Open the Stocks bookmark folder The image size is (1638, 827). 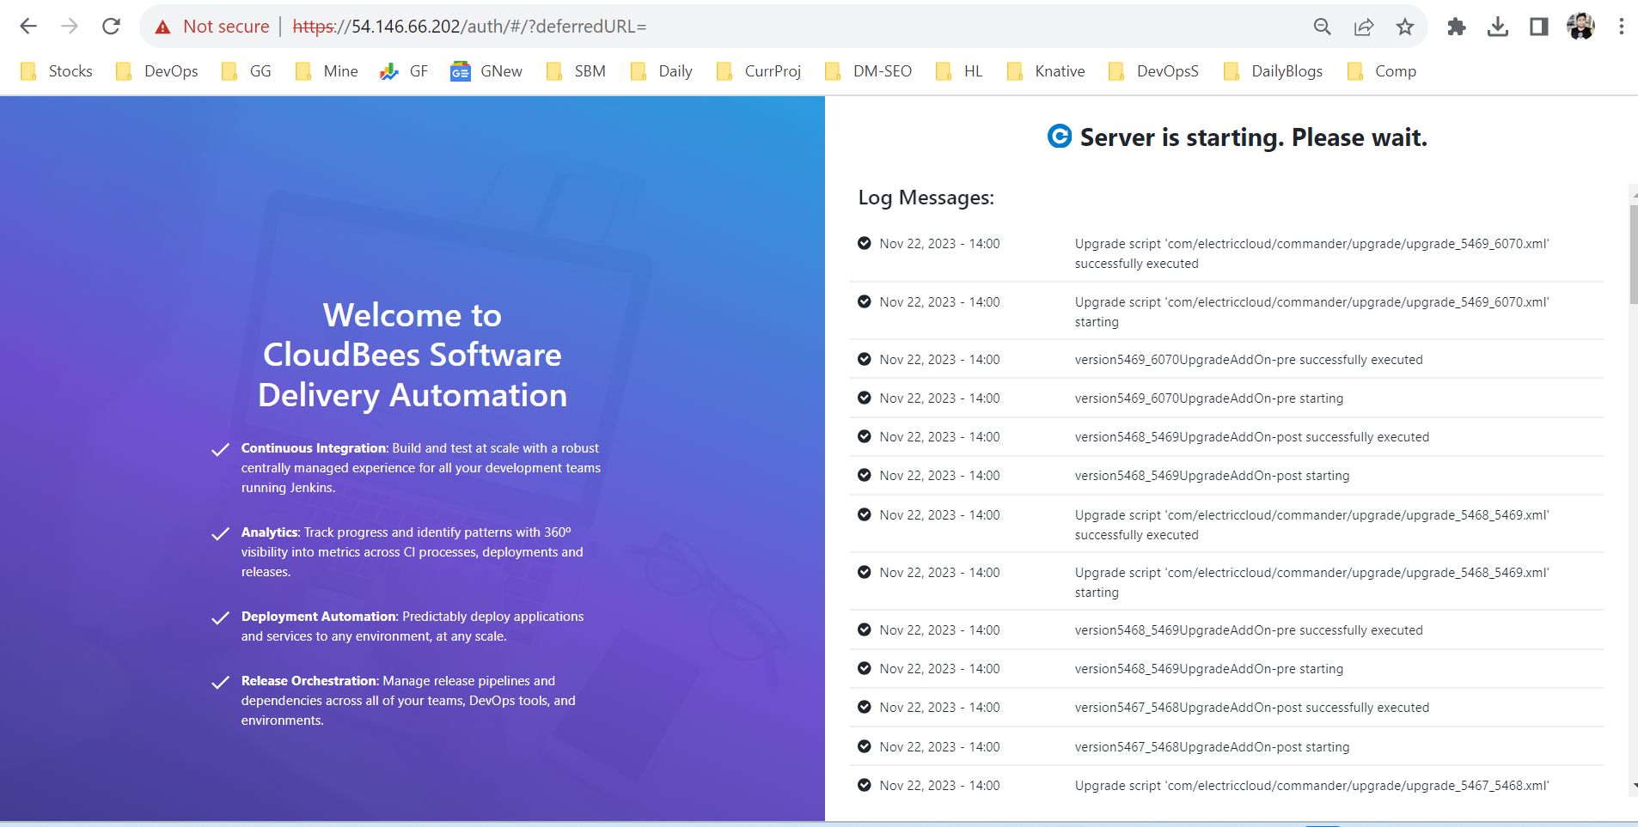point(57,71)
